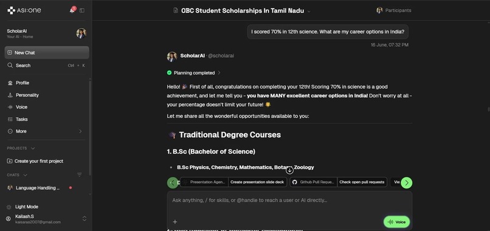Start a New Chat
The height and width of the screenshot is (231, 490).
(x=47, y=53)
